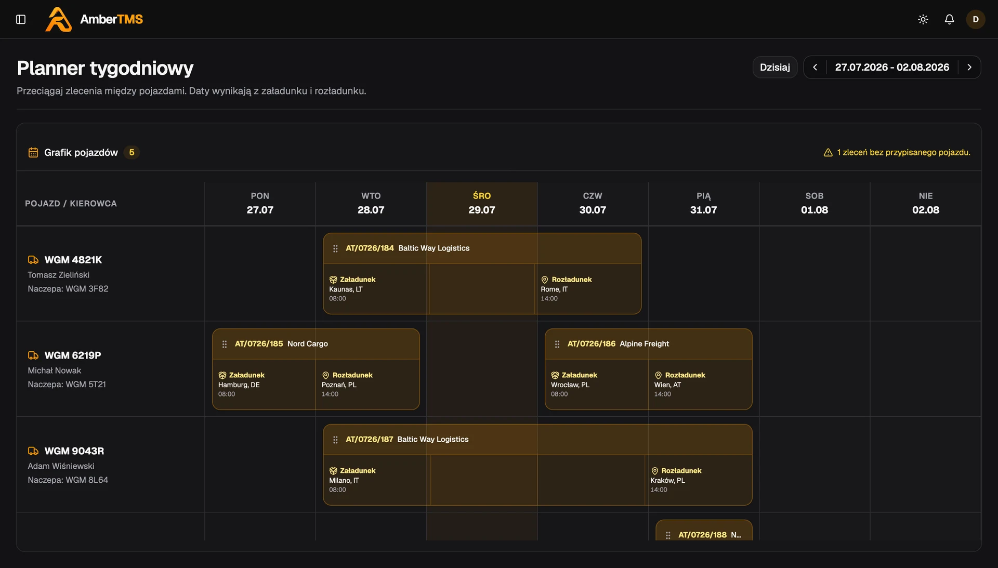Click driver name Adam Wiśniewski
Image resolution: width=998 pixels, height=568 pixels.
[x=61, y=466]
